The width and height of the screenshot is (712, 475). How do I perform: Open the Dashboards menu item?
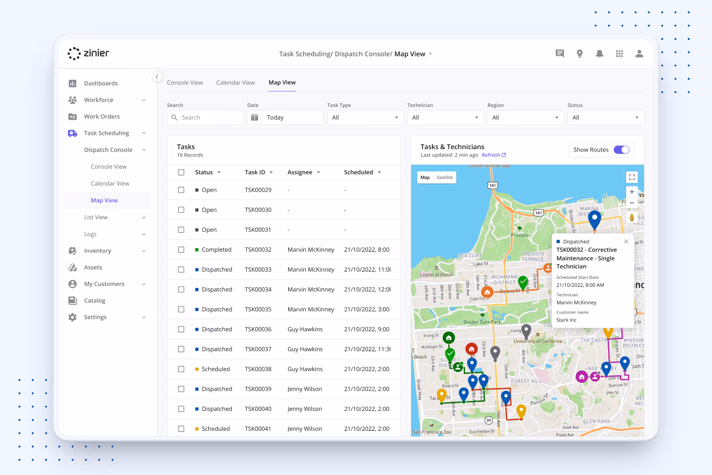click(101, 84)
